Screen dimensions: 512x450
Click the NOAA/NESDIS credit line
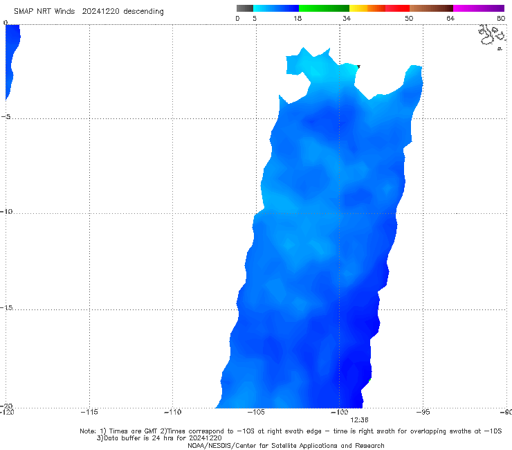[286, 445]
